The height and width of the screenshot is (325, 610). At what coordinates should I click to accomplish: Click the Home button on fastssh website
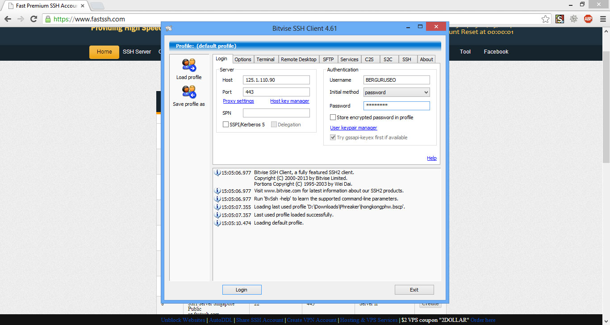(x=104, y=52)
